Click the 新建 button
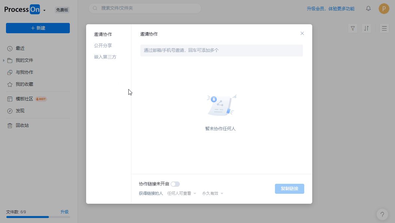Viewport: 395px width, 223px height. tap(38, 28)
